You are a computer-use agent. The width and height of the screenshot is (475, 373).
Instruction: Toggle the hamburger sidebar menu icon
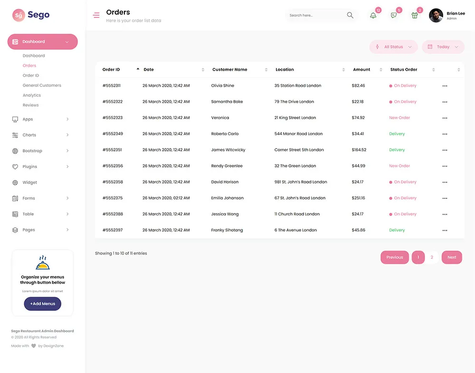pyautogui.click(x=96, y=15)
